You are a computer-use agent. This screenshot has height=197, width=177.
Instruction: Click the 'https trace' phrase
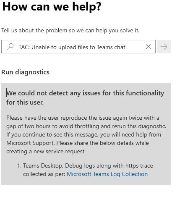pyautogui.click(x=139, y=166)
